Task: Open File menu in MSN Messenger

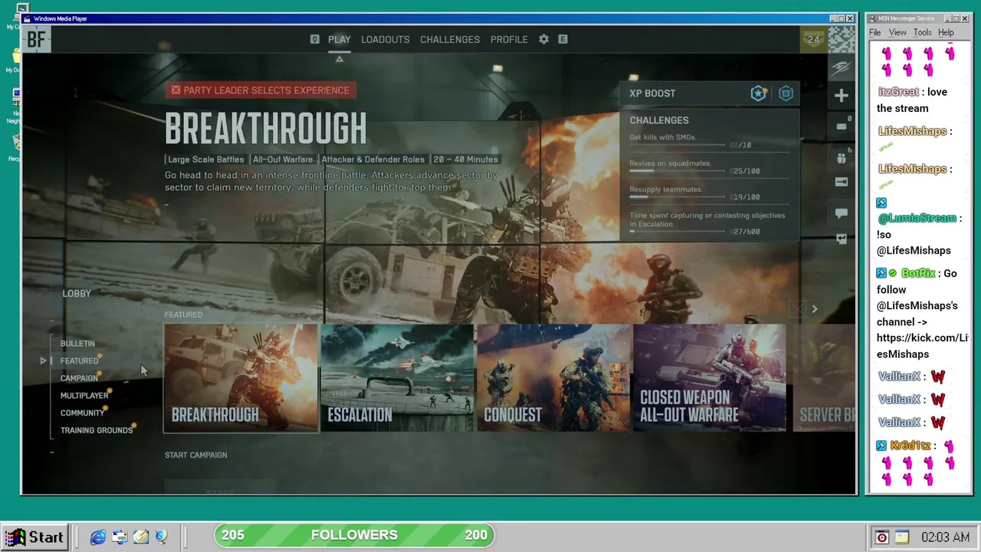Action: (874, 33)
